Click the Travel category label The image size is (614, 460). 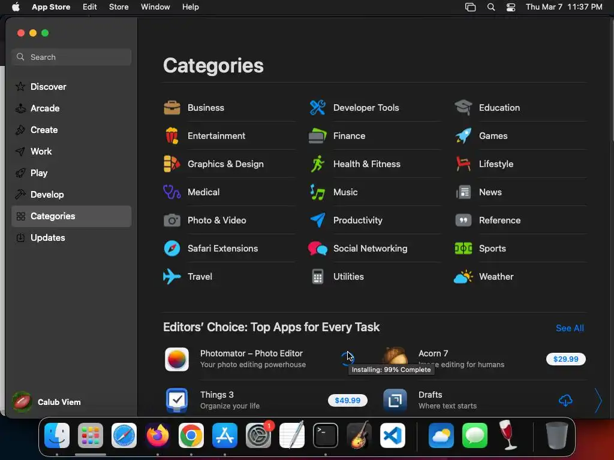pos(200,277)
